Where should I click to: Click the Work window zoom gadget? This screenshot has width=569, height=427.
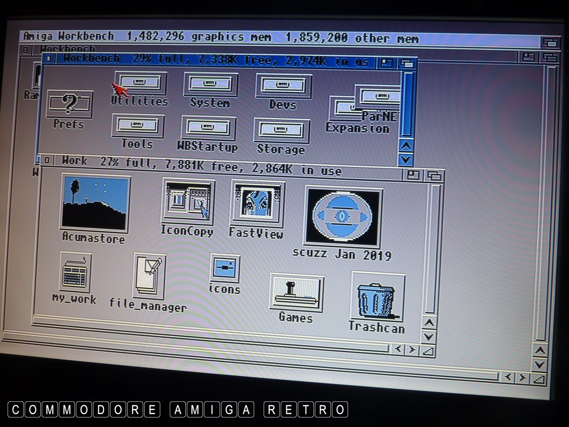(x=413, y=175)
